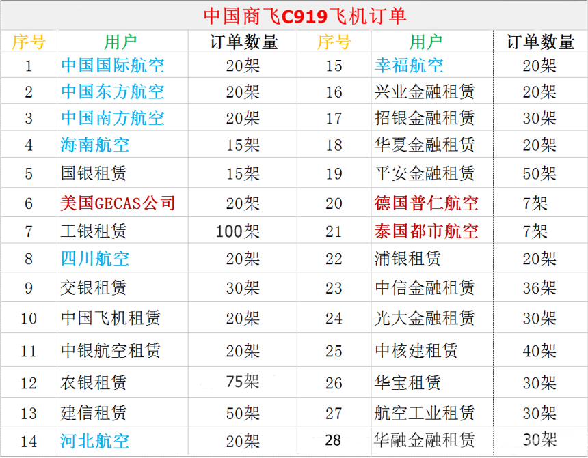Click the 平安金融租赁 cell

click(432, 173)
